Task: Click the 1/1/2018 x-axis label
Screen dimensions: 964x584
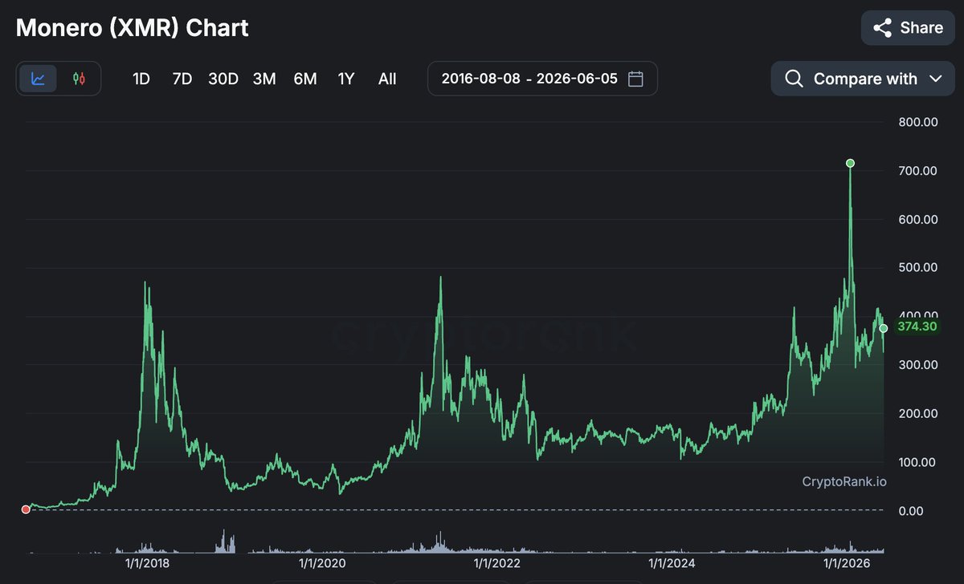Action: [x=148, y=564]
